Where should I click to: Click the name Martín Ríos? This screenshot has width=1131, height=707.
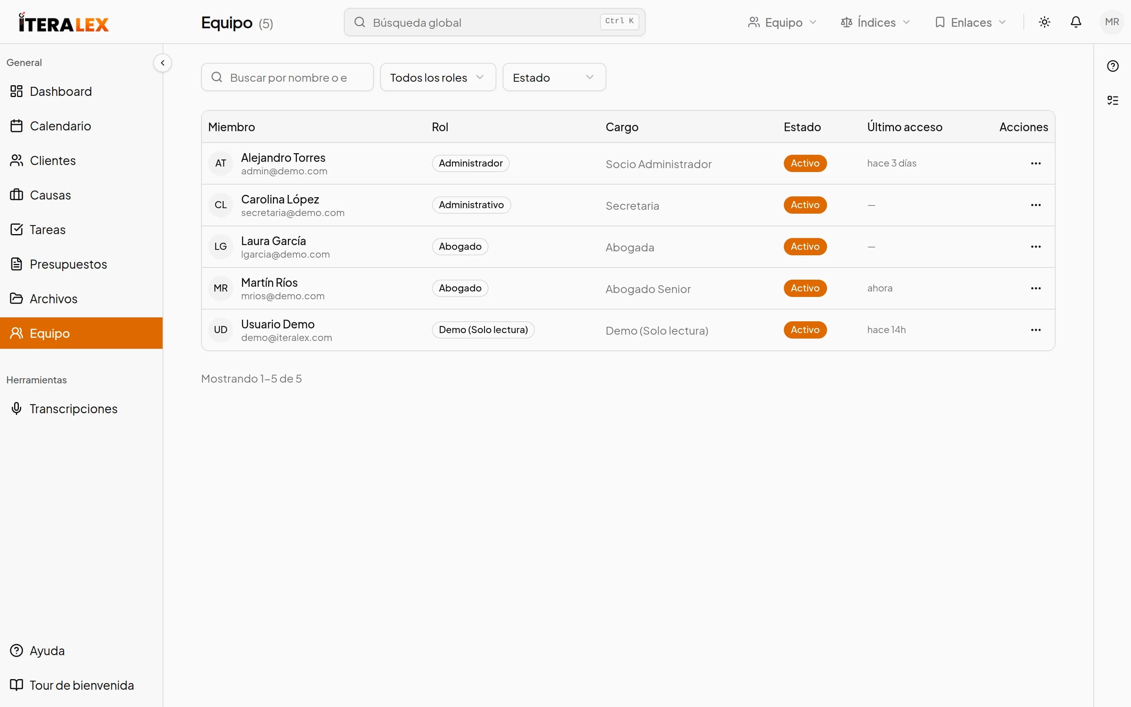pyautogui.click(x=269, y=282)
